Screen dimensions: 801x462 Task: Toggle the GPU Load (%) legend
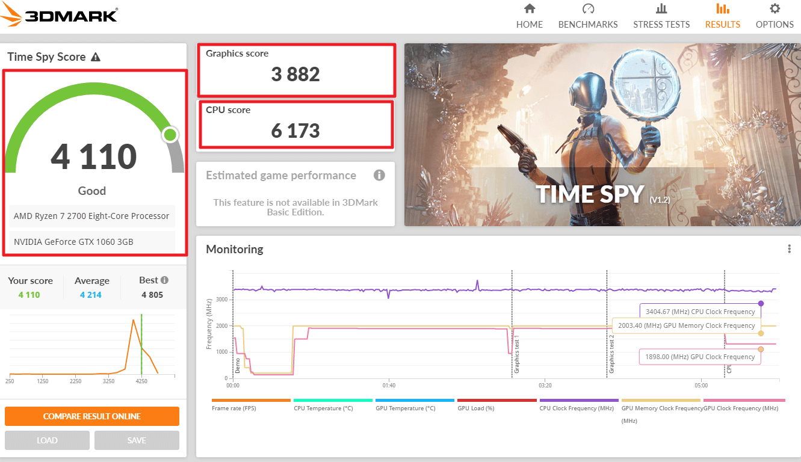(496, 405)
